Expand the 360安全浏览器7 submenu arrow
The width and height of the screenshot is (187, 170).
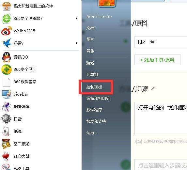pos(77,19)
